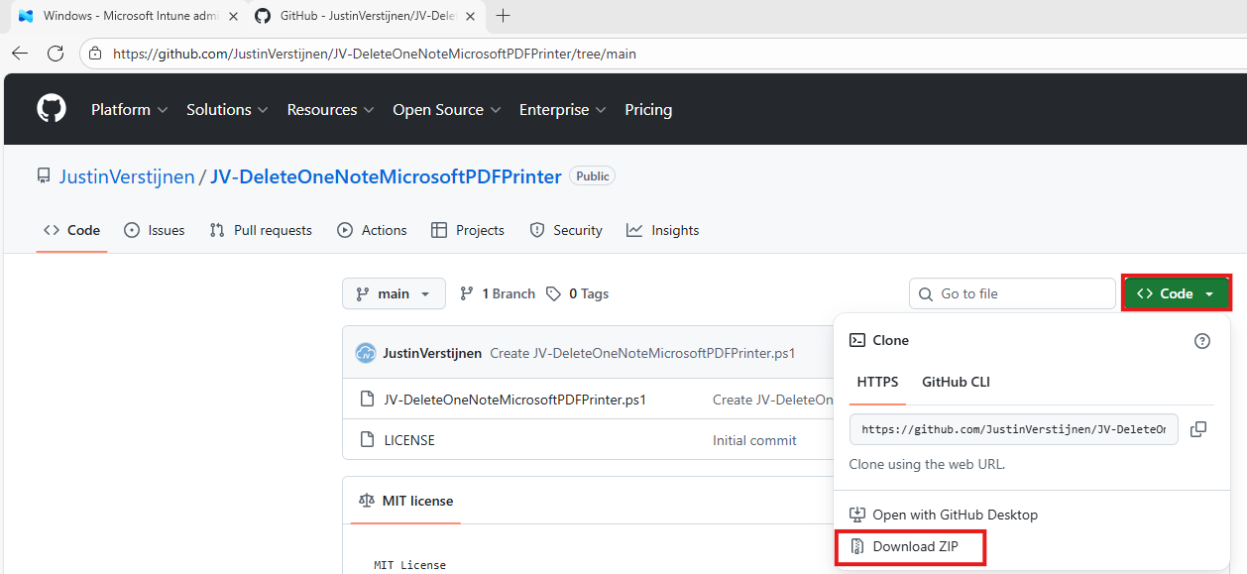Image resolution: width=1247 pixels, height=574 pixels.
Task: Reload the page with refresh icon
Action: click(56, 54)
